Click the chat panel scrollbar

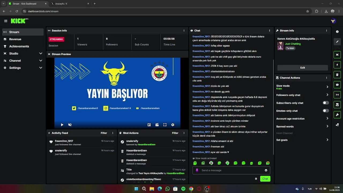273,107
